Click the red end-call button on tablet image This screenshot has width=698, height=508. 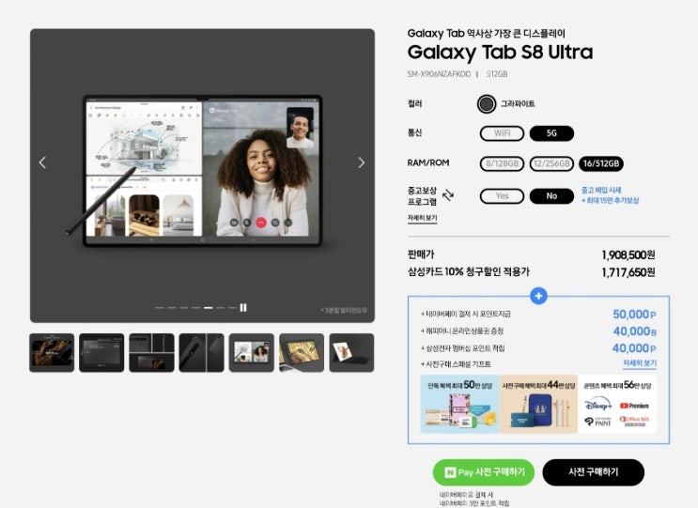coord(261,223)
